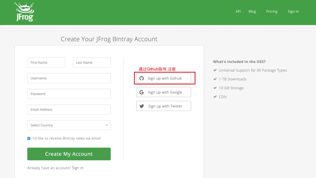Viewport: 316px width, 178px height.
Task: Click Sign up with Twitter button
Action: 164,106
